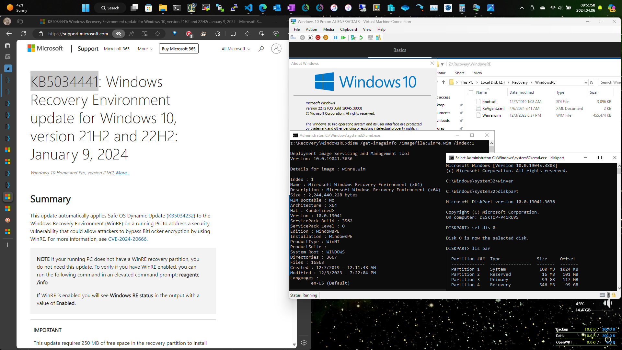Click the browser back arrow
This screenshot has height=350, width=622.
[9, 34]
